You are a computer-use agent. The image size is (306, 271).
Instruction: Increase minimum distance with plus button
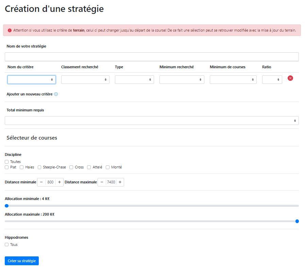(60, 182)
